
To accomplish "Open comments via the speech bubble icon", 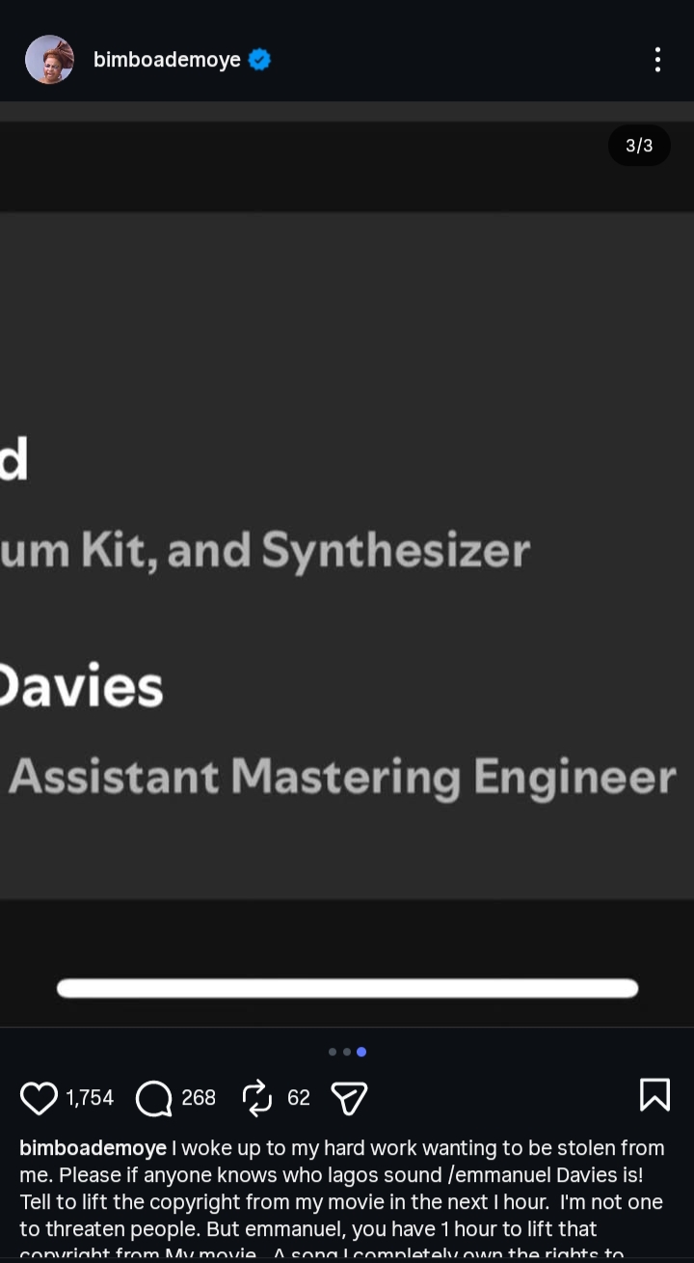I will coord(153,1098).
